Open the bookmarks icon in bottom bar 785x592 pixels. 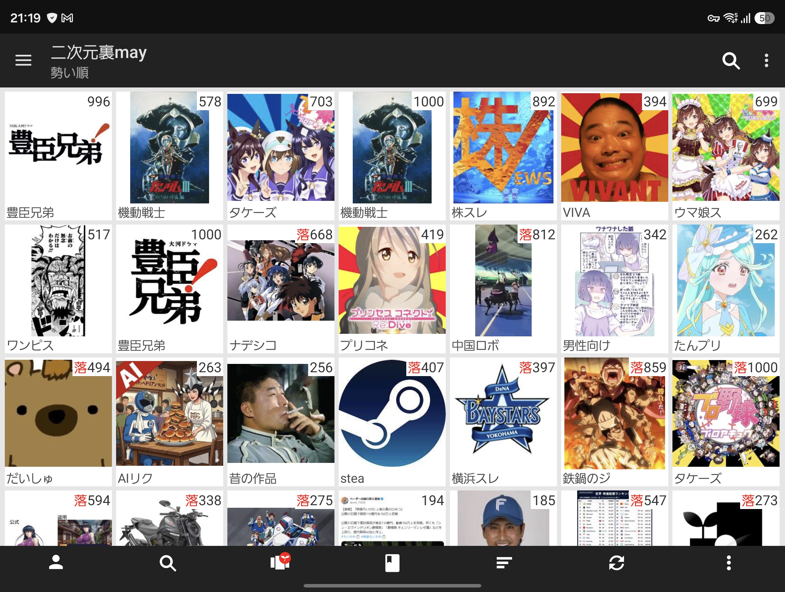(x=392, y=563)
